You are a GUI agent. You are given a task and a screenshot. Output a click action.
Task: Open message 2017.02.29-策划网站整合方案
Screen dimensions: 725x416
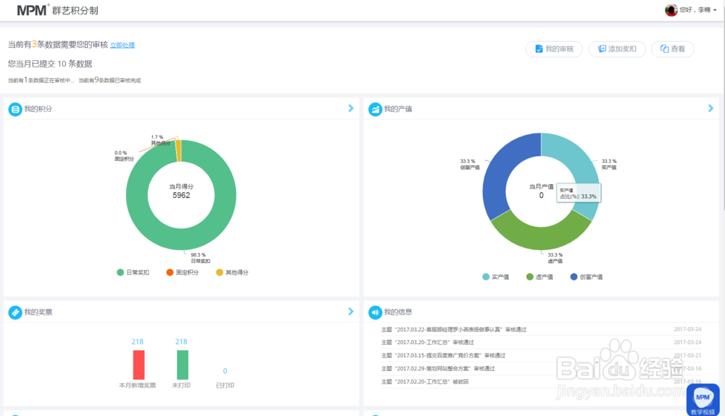click(x=438, y=368)
